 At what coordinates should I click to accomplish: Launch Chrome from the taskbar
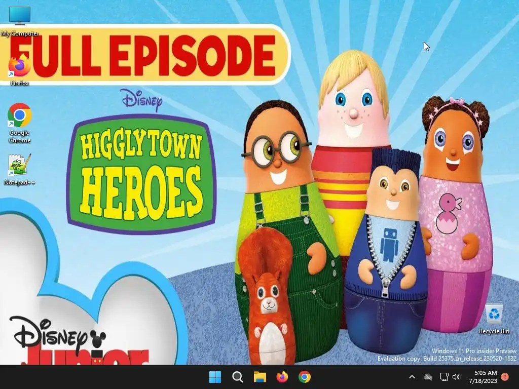[x=305, y=377]
